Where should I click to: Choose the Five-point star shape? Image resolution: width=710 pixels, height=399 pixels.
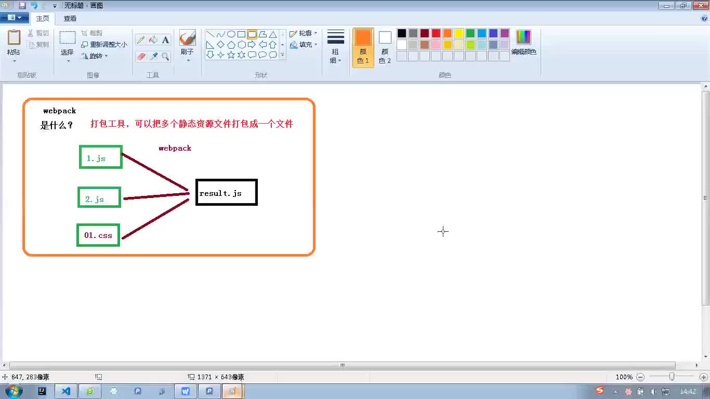point(231,55)
